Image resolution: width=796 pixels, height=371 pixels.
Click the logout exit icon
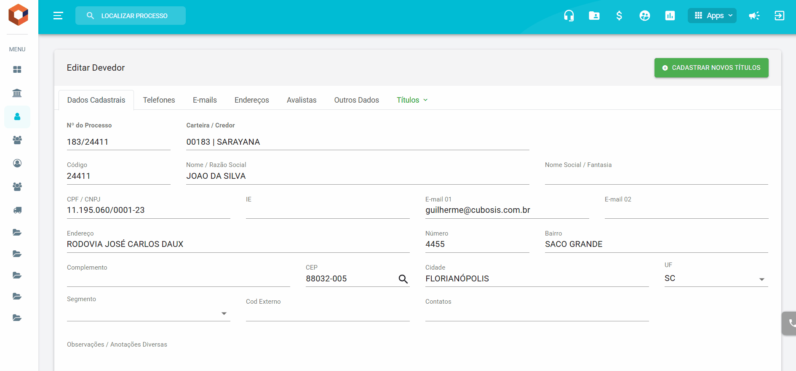pos(780,16)
